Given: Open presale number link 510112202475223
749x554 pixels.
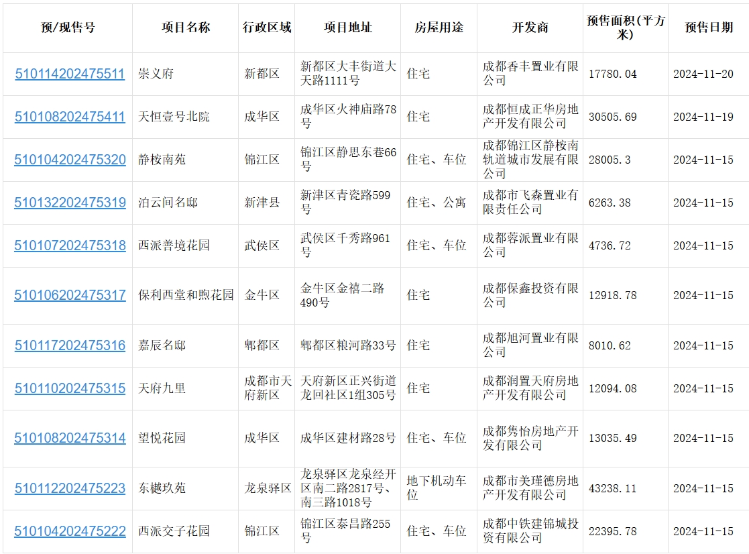Looking at the screenshot, I should pos(70,488).
